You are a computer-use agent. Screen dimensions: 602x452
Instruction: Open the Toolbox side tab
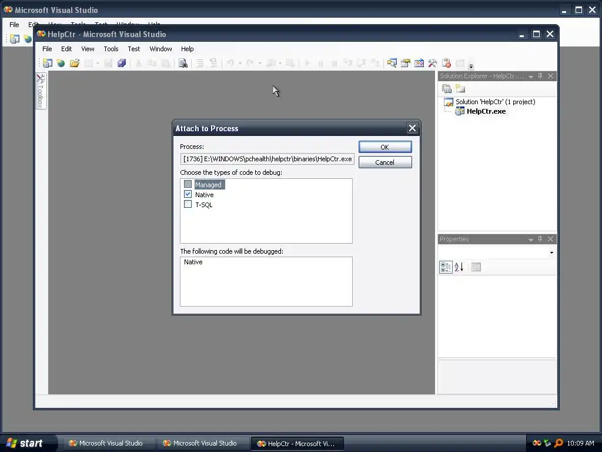pyautogui.click(x=41, y=91)
